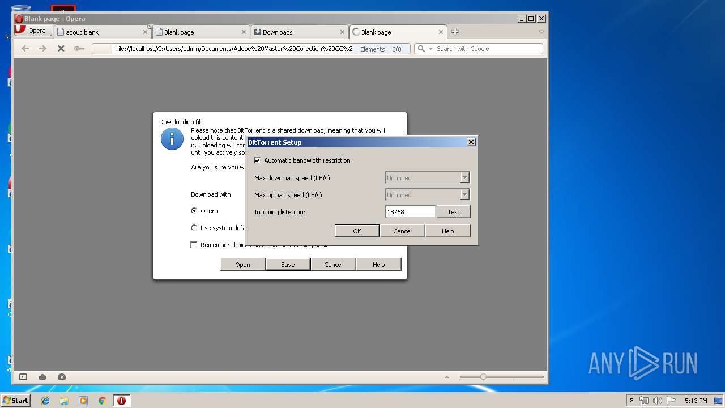
Task: Click Open in Downloading file dialog
Action: pyautogui.click(x=242, y=264)
